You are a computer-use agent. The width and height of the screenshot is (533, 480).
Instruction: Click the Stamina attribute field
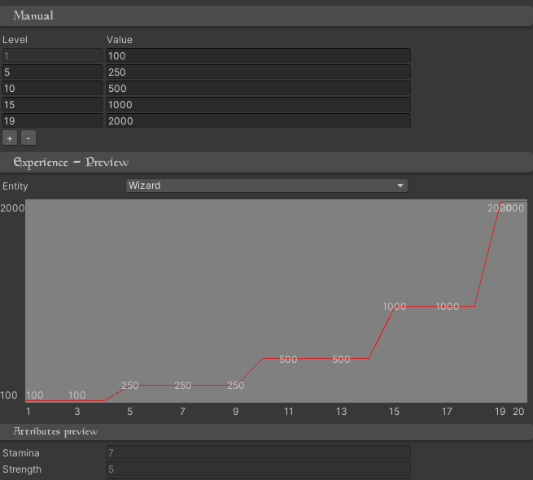(258, 452)
